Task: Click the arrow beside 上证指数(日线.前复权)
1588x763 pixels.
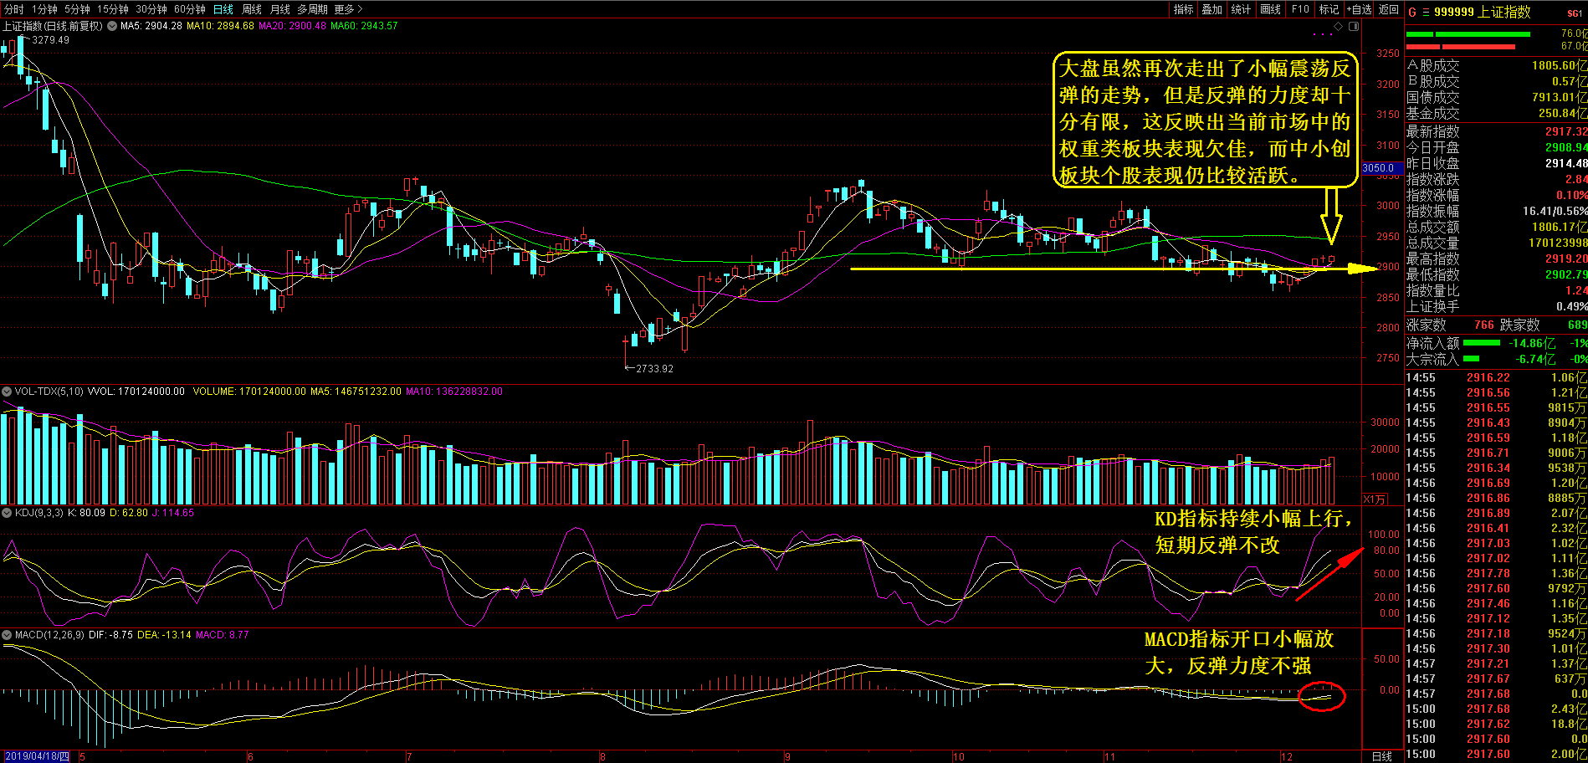Action: 112,26
